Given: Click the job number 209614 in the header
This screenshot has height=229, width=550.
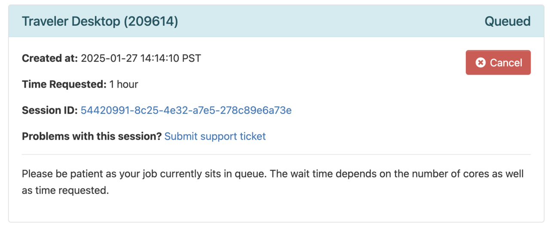Looking at the screenshot, I should pos(150,21).
